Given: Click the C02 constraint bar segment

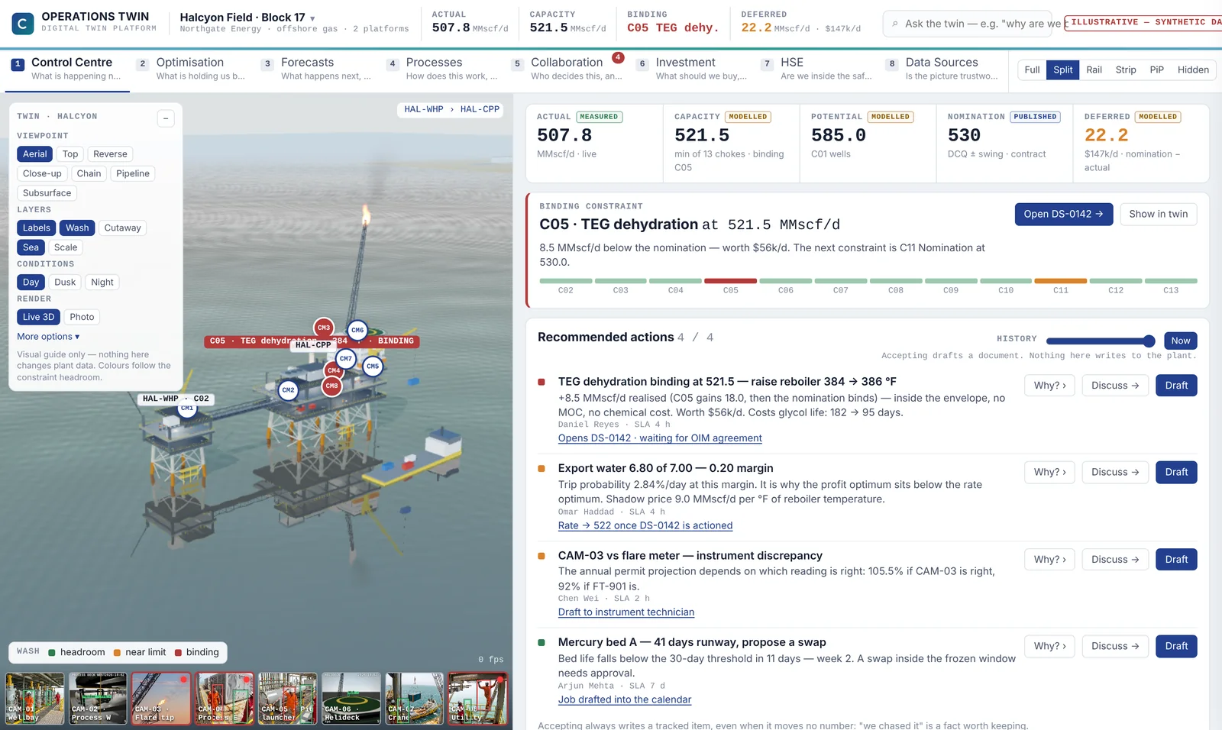Looking at the screenshot, I should [565, 281].
